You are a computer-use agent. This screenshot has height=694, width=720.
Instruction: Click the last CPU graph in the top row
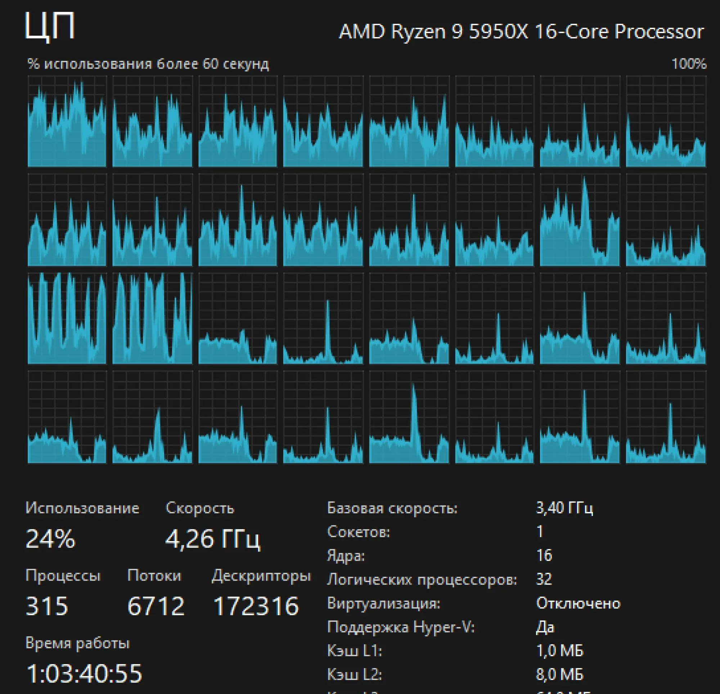coord(666,121)
